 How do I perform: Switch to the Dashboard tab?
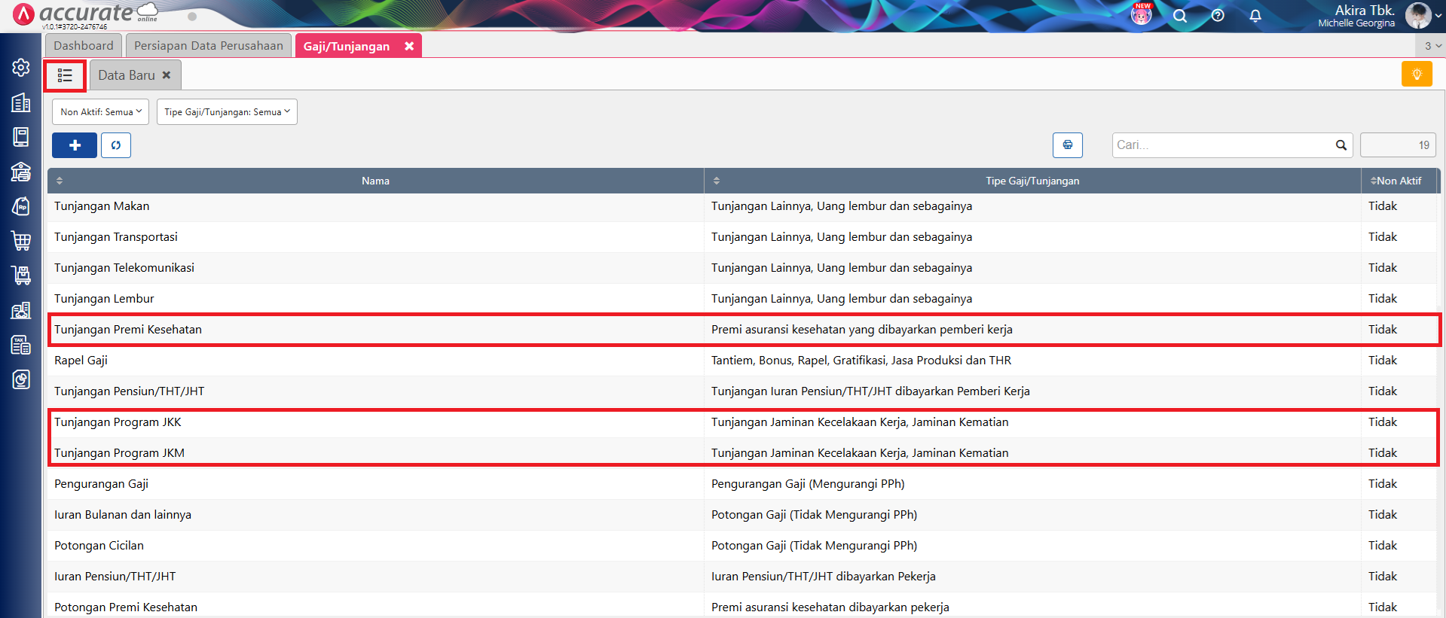pyautogui.click(x=84, y=46)
